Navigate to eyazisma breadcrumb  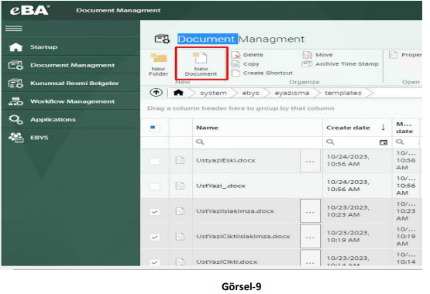[x=292, y=93]
